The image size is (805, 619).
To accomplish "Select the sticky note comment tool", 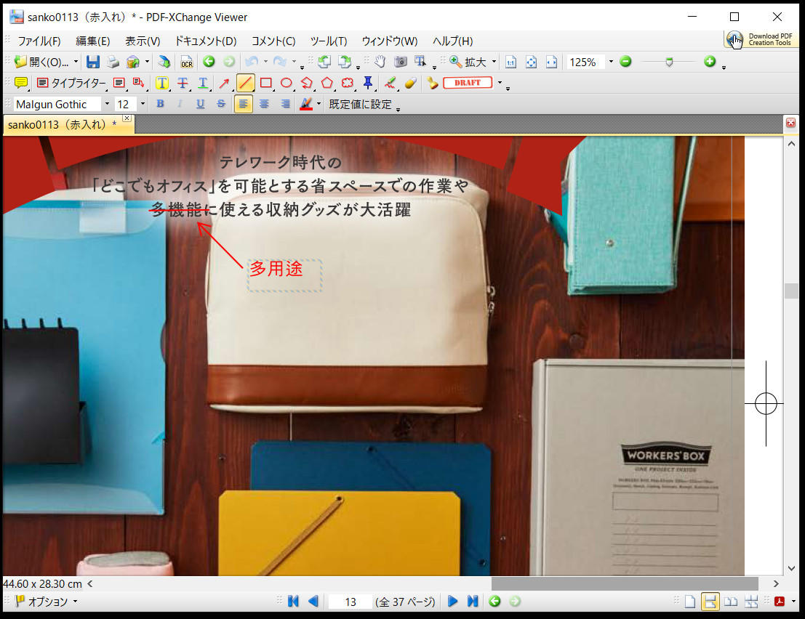I will tap(21, 83).
